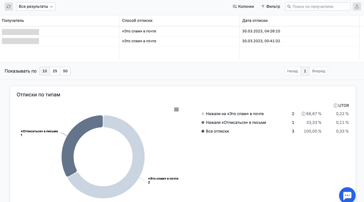The width and height of the screenshot is (364, 202).
Task: Expand the Все результаты dropdown
Action: 36,7
